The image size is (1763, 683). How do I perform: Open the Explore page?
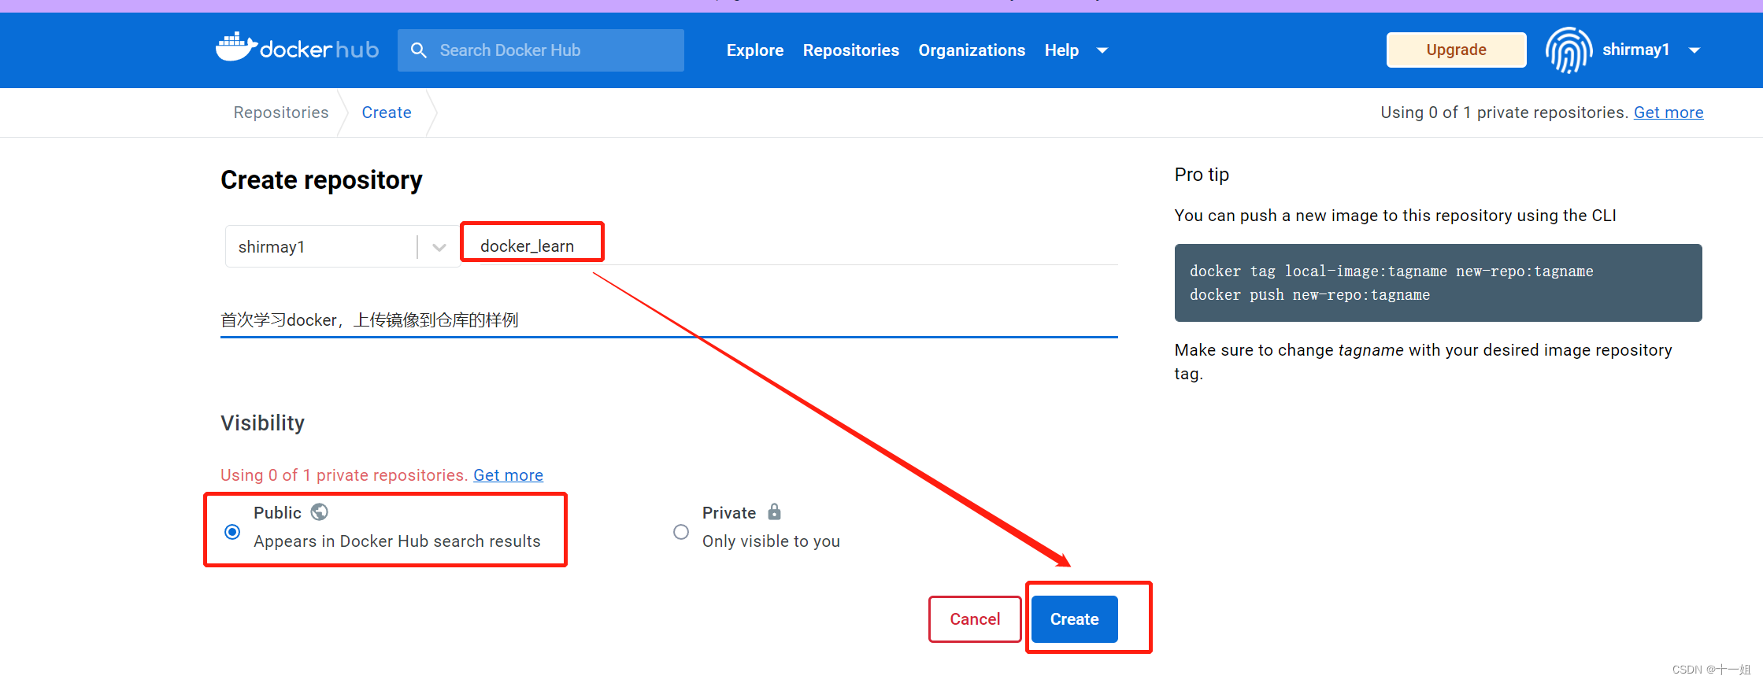755,50
